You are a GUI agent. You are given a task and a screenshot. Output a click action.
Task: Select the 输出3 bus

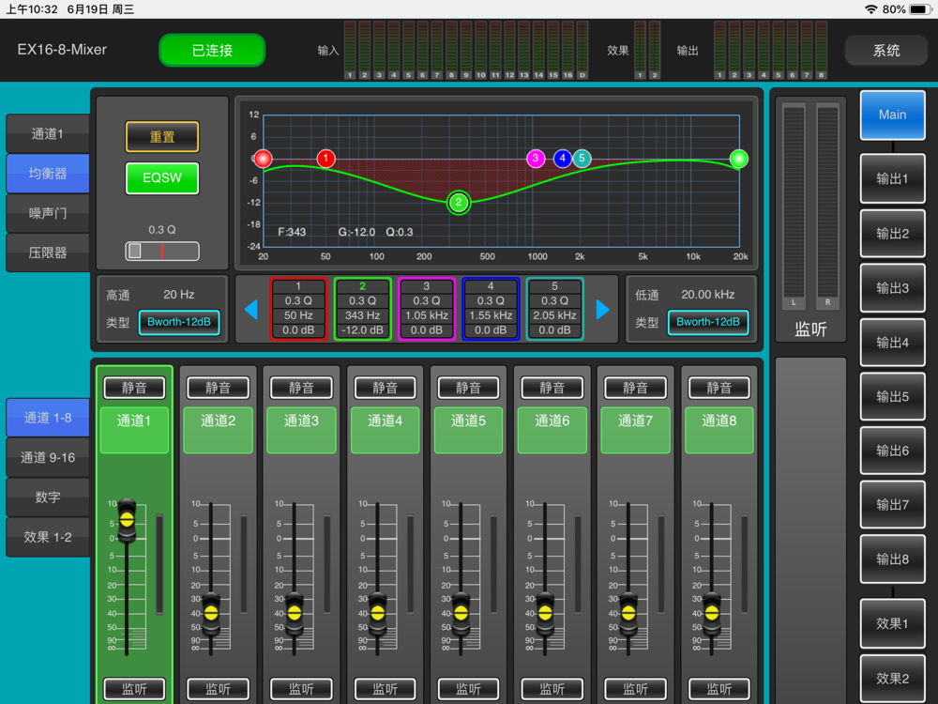[x=893, y=288]
